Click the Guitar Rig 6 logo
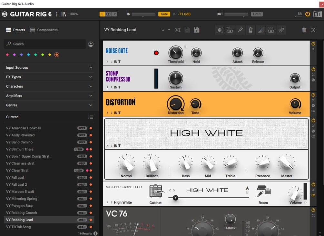 (27, 14)
